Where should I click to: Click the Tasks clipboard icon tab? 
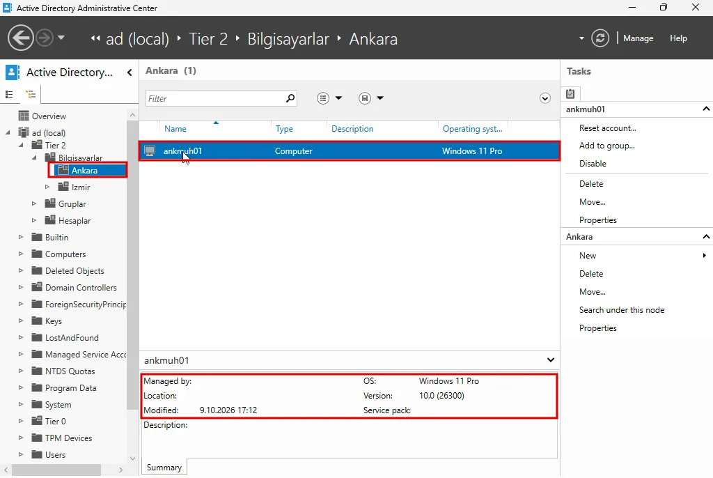point(570,94)
